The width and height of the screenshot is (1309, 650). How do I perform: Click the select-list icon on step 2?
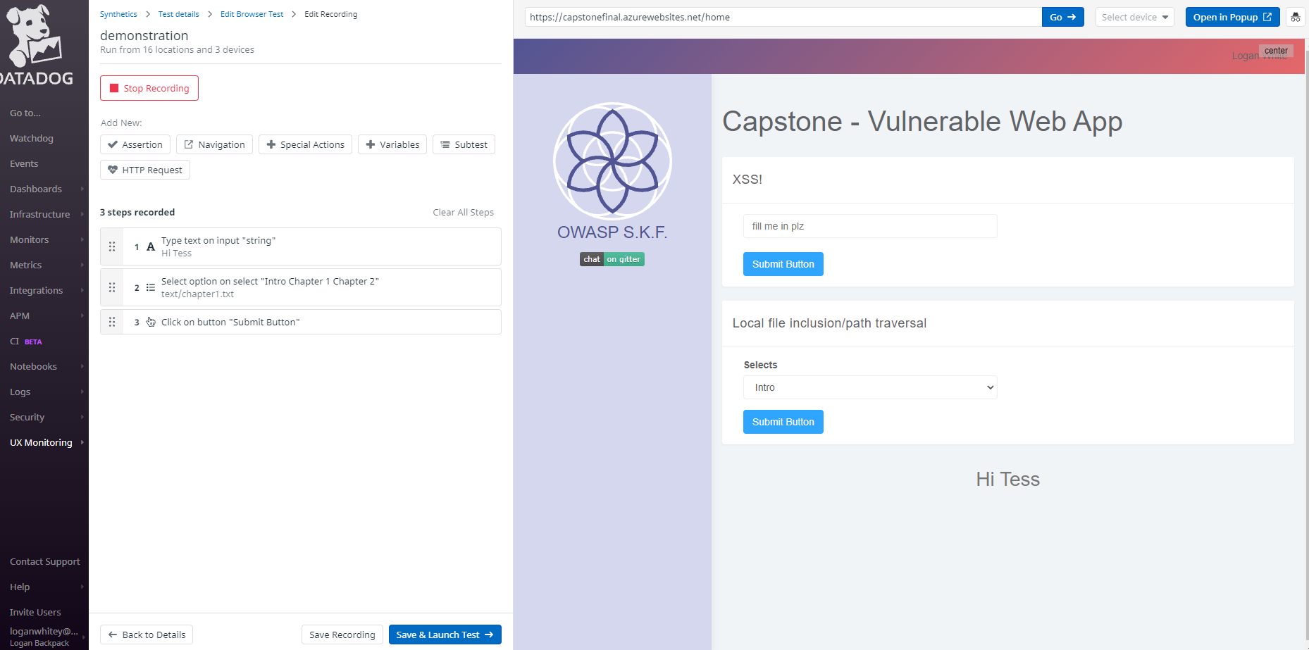(151, 287)
